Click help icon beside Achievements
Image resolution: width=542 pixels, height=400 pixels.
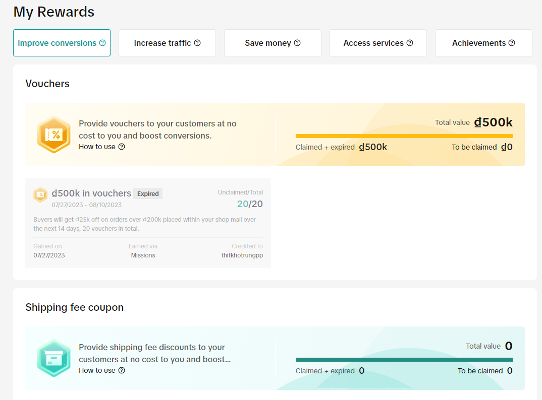(x=512, y=43)
